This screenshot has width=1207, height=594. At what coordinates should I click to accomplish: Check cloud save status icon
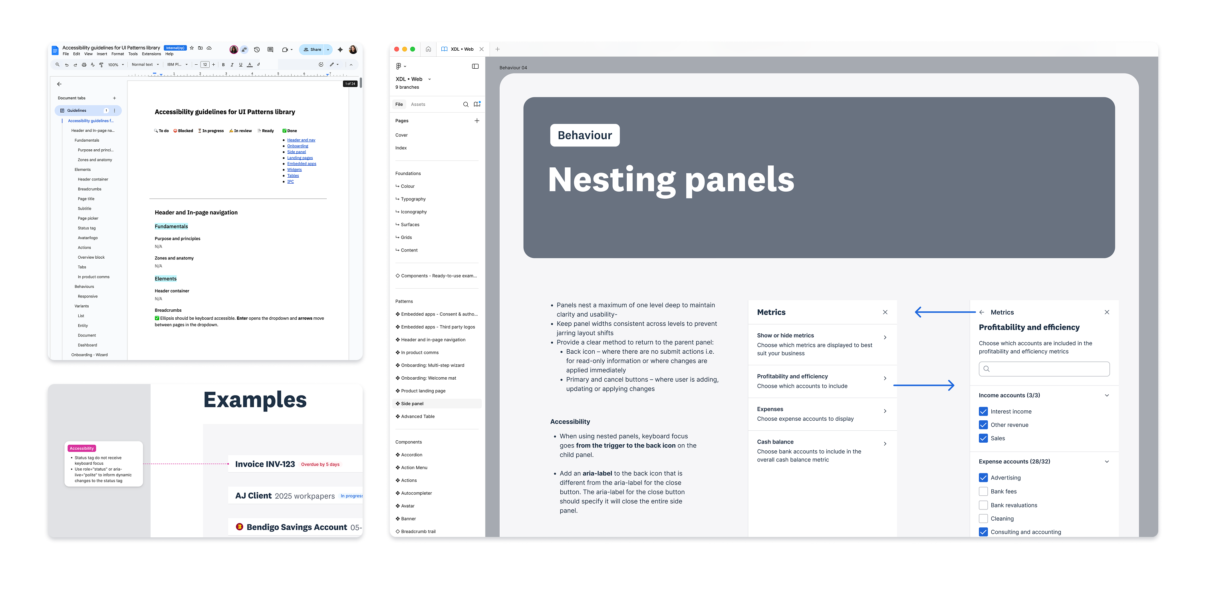[x=209, y=48]
